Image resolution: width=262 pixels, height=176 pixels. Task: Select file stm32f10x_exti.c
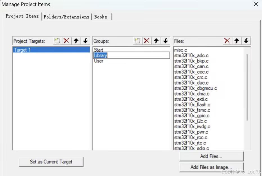pos(191,99)
